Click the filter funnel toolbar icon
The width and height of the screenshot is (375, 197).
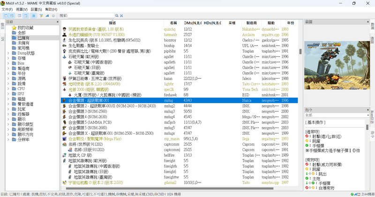coord(41,15)
